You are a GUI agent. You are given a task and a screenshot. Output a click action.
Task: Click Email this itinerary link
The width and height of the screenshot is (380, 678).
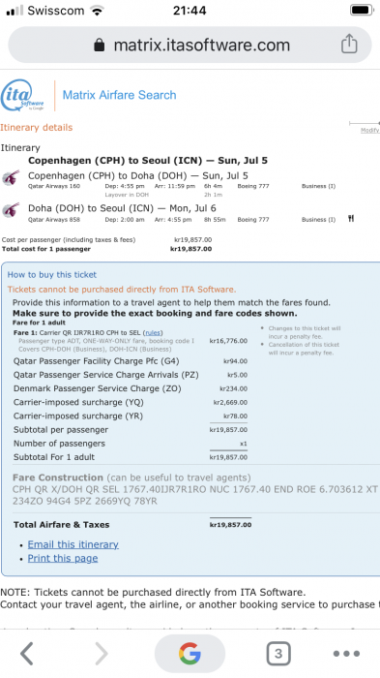click(x=73, y=544)
